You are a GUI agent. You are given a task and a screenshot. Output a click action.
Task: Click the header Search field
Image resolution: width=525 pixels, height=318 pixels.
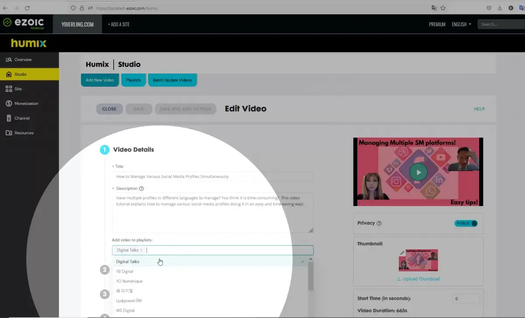pos(501,24)
